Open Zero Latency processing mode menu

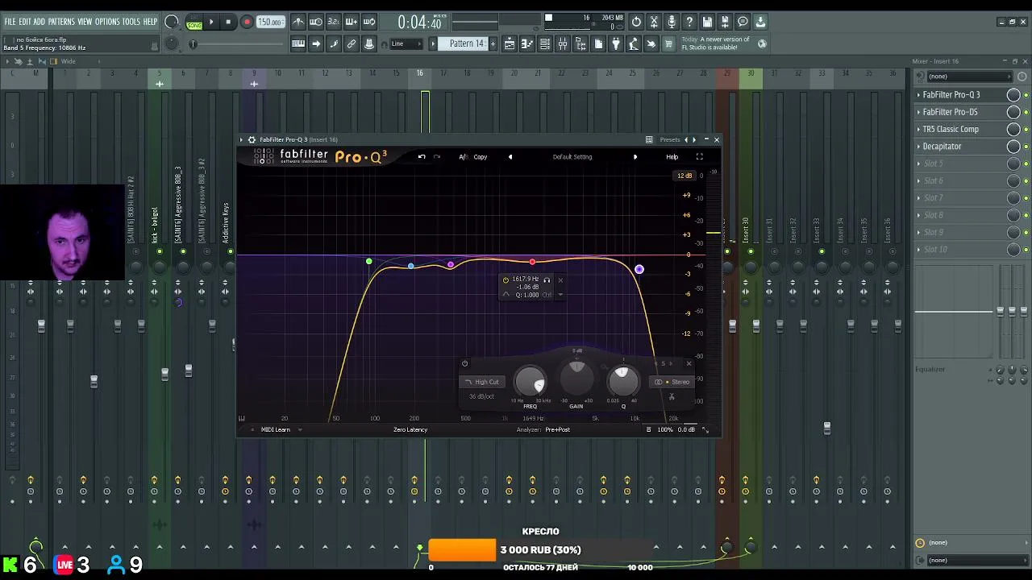pyautogui.click(x=410, y=429)
